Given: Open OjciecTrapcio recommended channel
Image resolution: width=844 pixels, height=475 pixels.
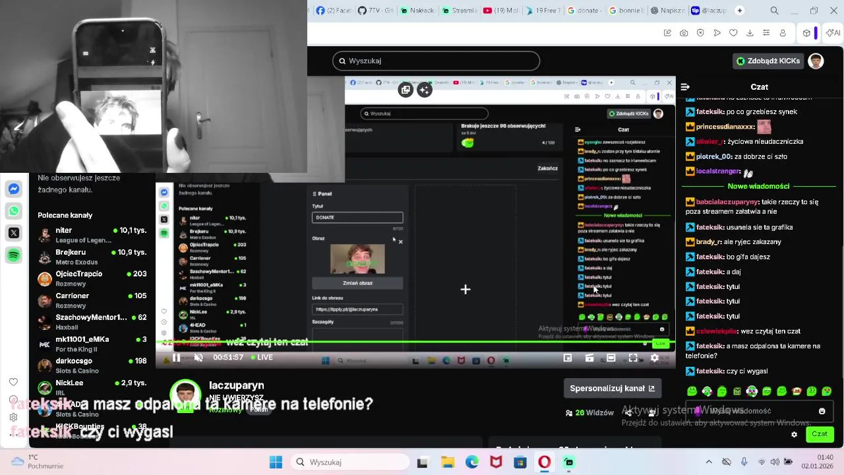Looking at the screenshot, I should coord(92,278).
